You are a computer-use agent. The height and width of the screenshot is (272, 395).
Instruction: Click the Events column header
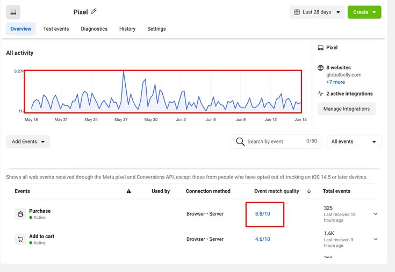coord(22,191)
